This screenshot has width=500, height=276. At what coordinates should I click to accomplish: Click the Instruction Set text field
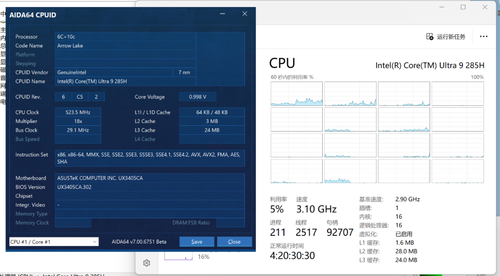[x=150, y=158]
